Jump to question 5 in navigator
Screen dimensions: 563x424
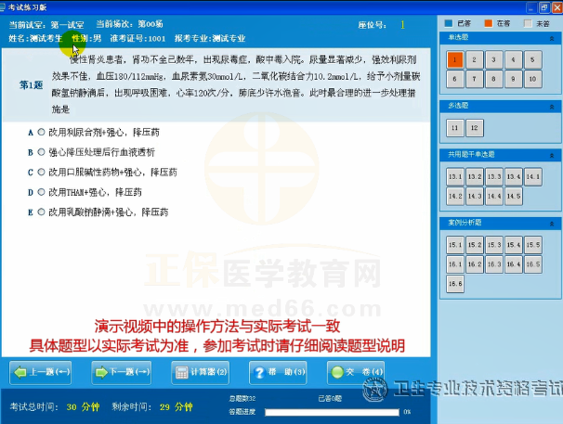(532, 59)
